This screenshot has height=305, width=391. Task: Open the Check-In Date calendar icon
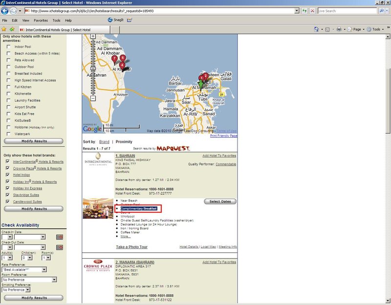tap(60, 237)
